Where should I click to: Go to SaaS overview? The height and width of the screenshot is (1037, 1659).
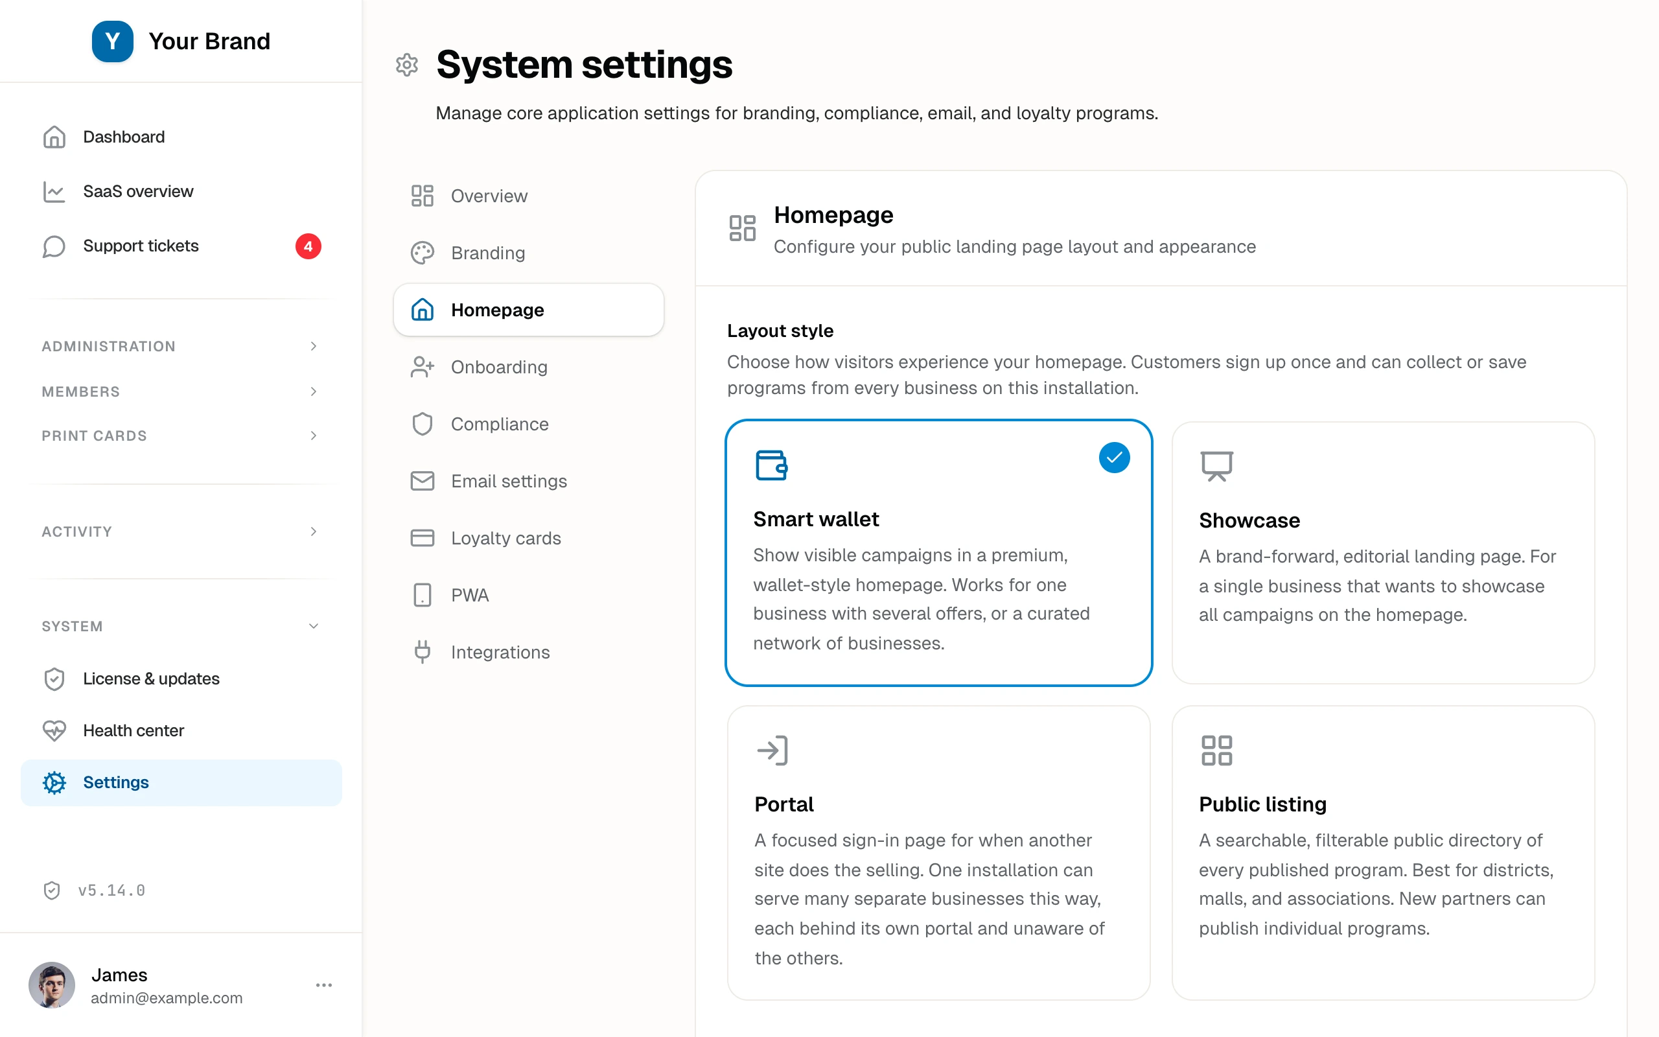click(181, 191)
